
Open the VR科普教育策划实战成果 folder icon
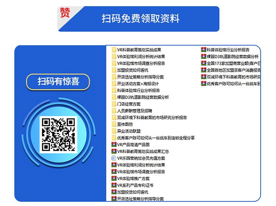click(114, 50)
